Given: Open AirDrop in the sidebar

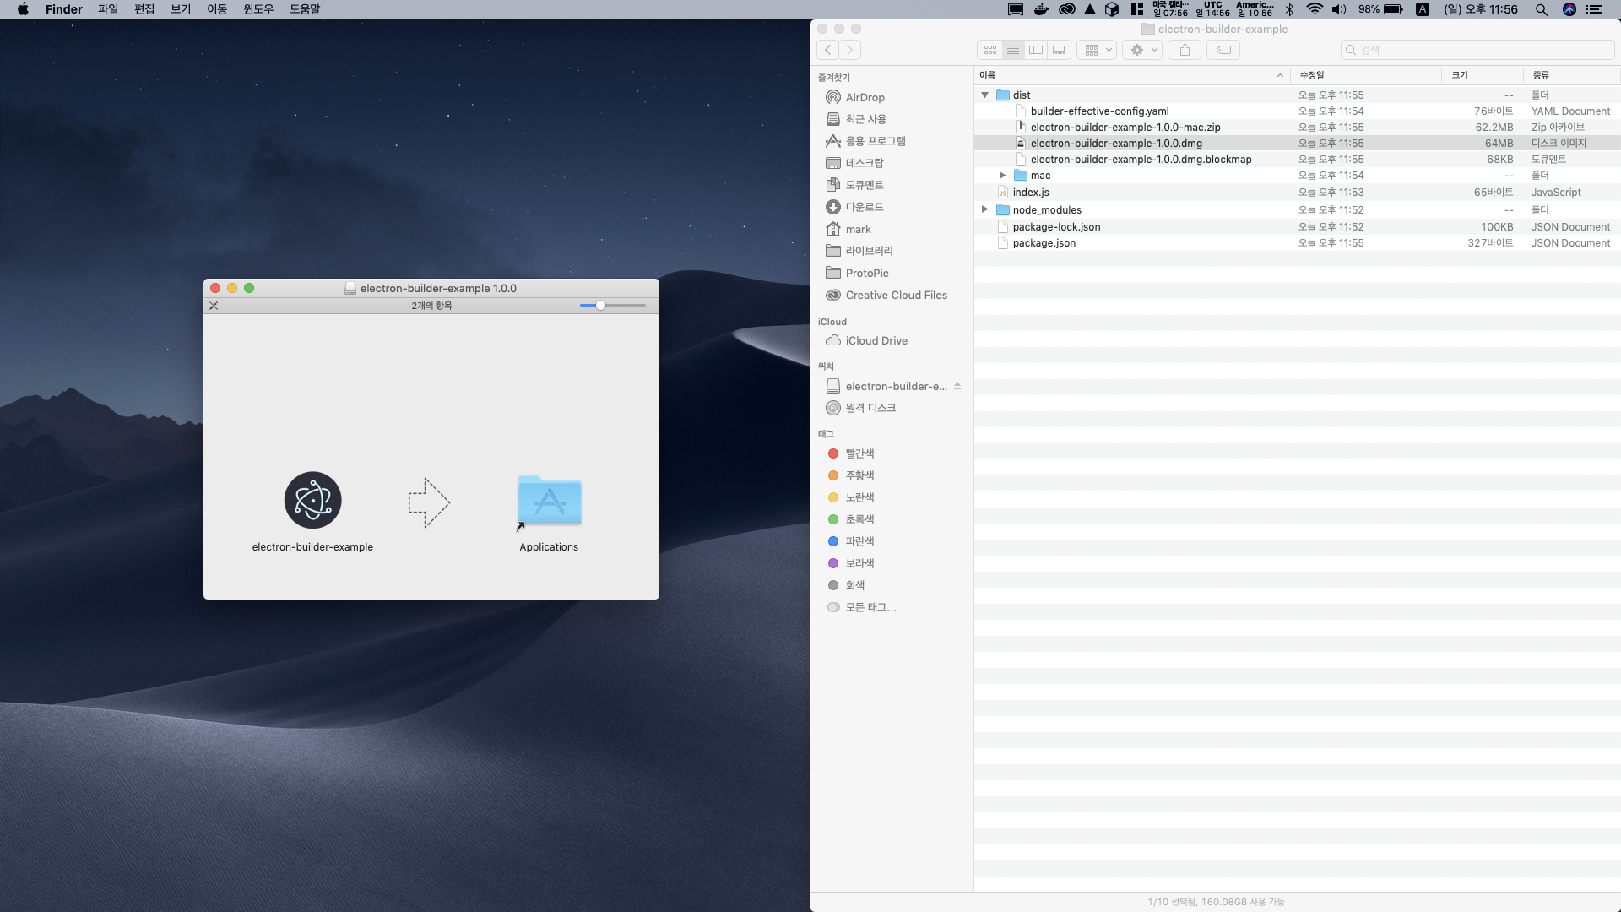Looking at the screenshot, I should pyautogui.click(x=865, y=97).
